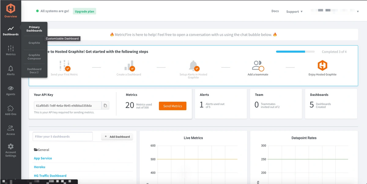Click the General folder icon
The image size is (367, 184).
(x=36, y=150)
